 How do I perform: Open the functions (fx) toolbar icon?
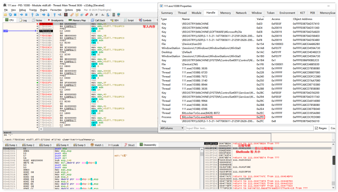pos(91,15)
